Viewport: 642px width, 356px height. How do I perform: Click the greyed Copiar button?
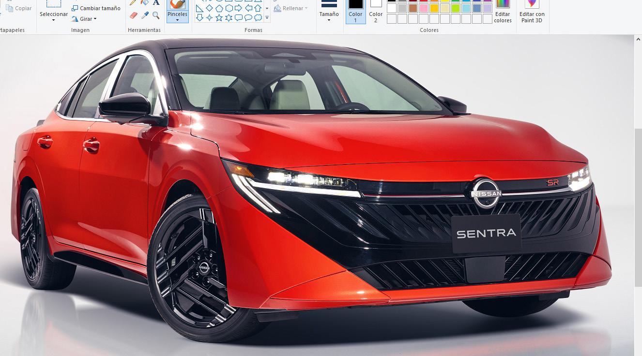click(19, 8)
